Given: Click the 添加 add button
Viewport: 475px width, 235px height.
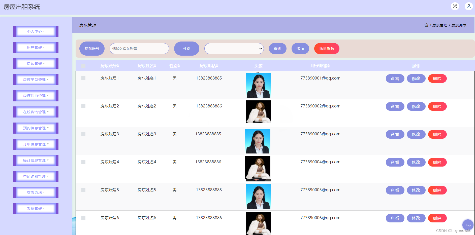Looking at the screenshot, I should click(300, 49).
